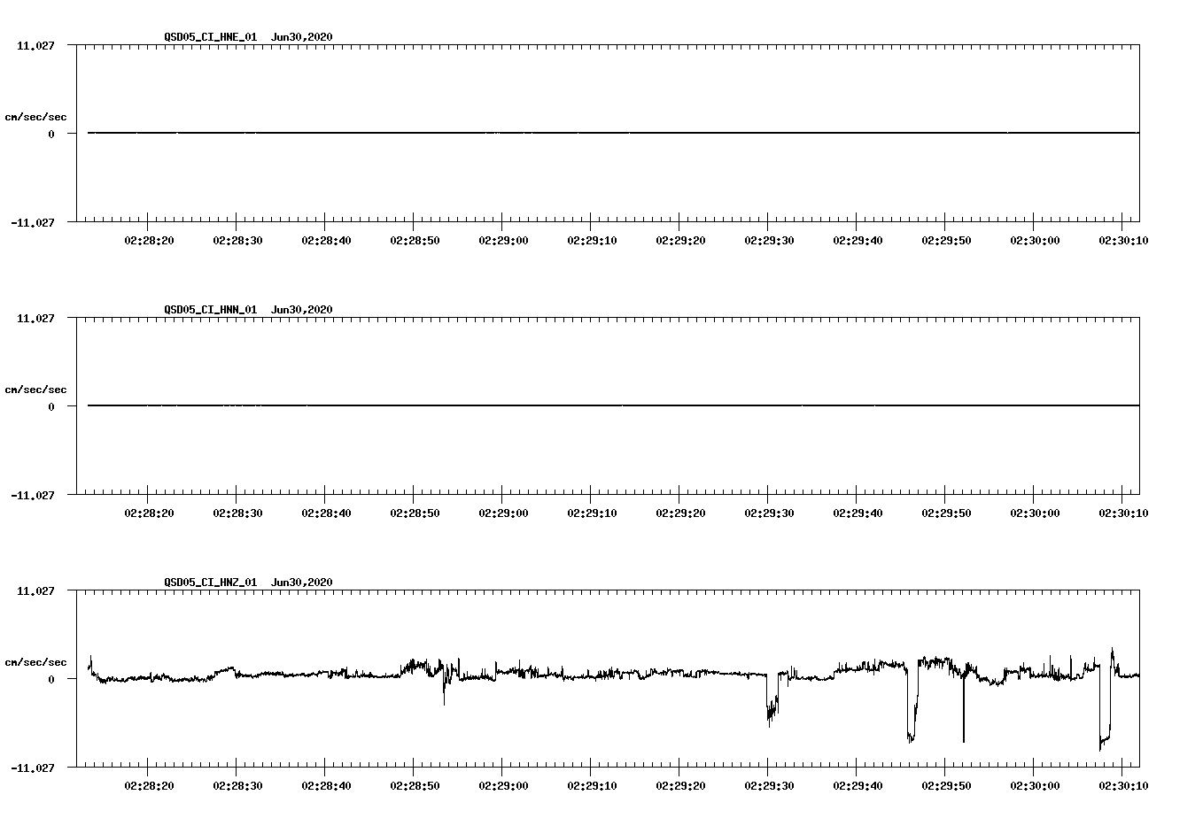The width and height of the screenshot is (1203, 818).
Task: Click cm/sec/sec unit label of HNZ plot
Action: [x=35, y=662]
